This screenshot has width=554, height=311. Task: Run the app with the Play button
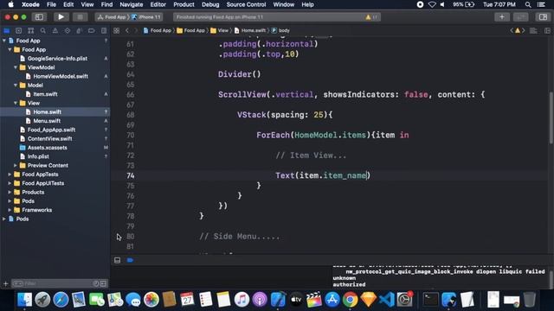tap(61, 17)
